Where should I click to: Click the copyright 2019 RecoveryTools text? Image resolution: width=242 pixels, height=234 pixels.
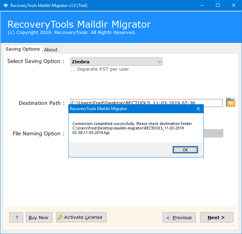coord(72,32)
